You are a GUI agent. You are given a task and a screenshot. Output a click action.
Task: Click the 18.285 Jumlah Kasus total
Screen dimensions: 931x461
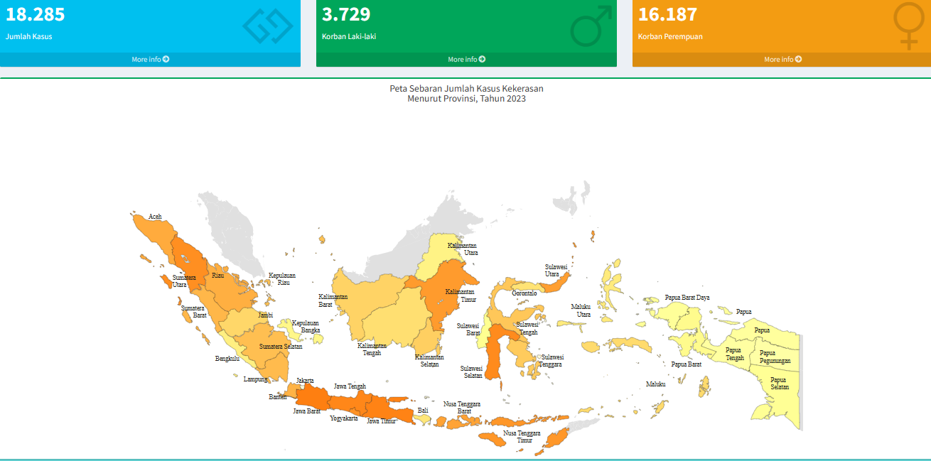pyautogui.click(x=36, y=14)
